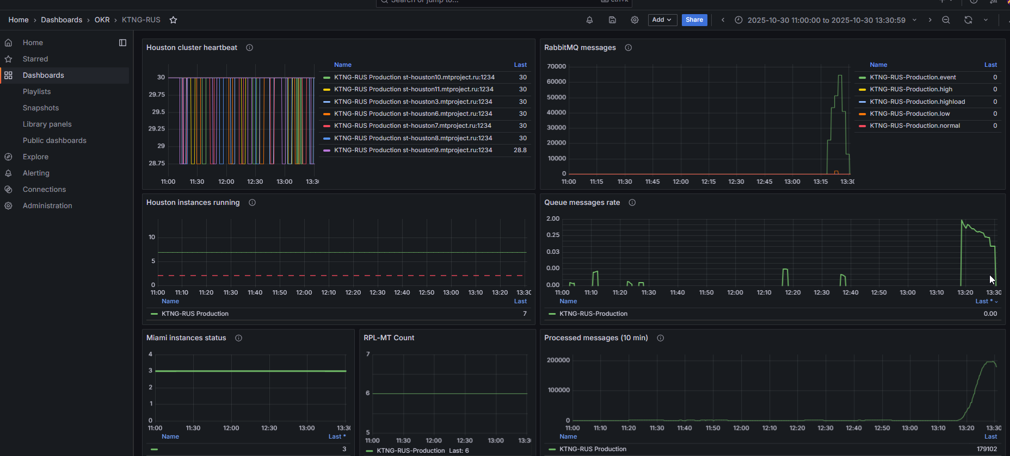Navigate to OKR breadcrumb folder

click(102, 20)
